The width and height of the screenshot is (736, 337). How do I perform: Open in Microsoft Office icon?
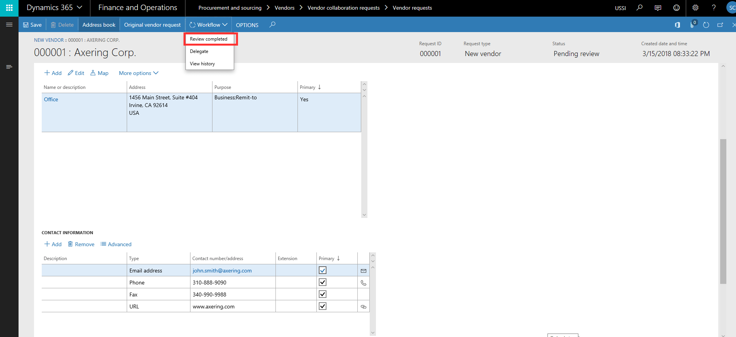coord(677,25)
